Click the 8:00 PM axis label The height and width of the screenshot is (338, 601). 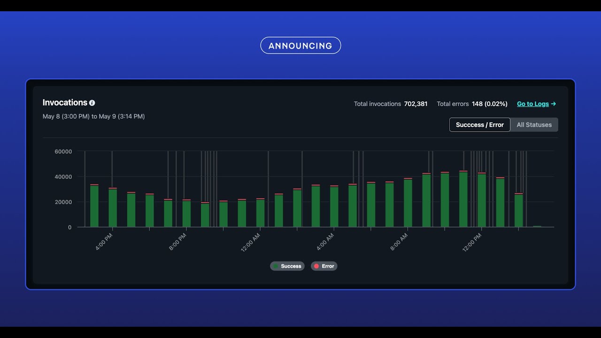(177, 242)
